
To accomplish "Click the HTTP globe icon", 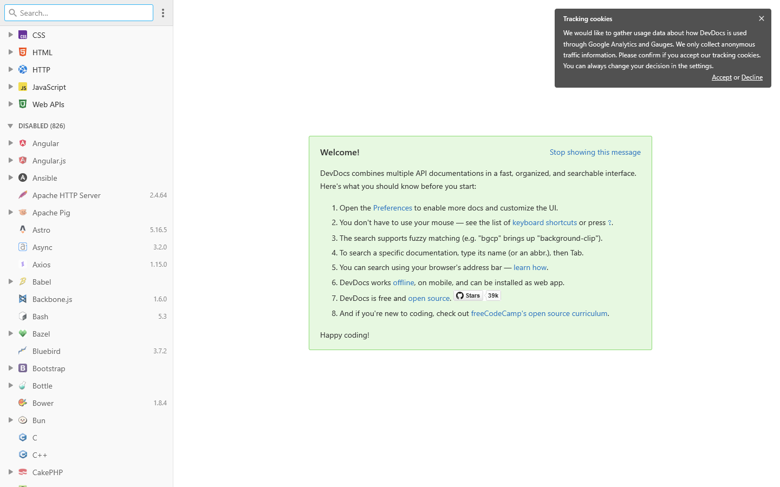I will (x=23, y=70).
